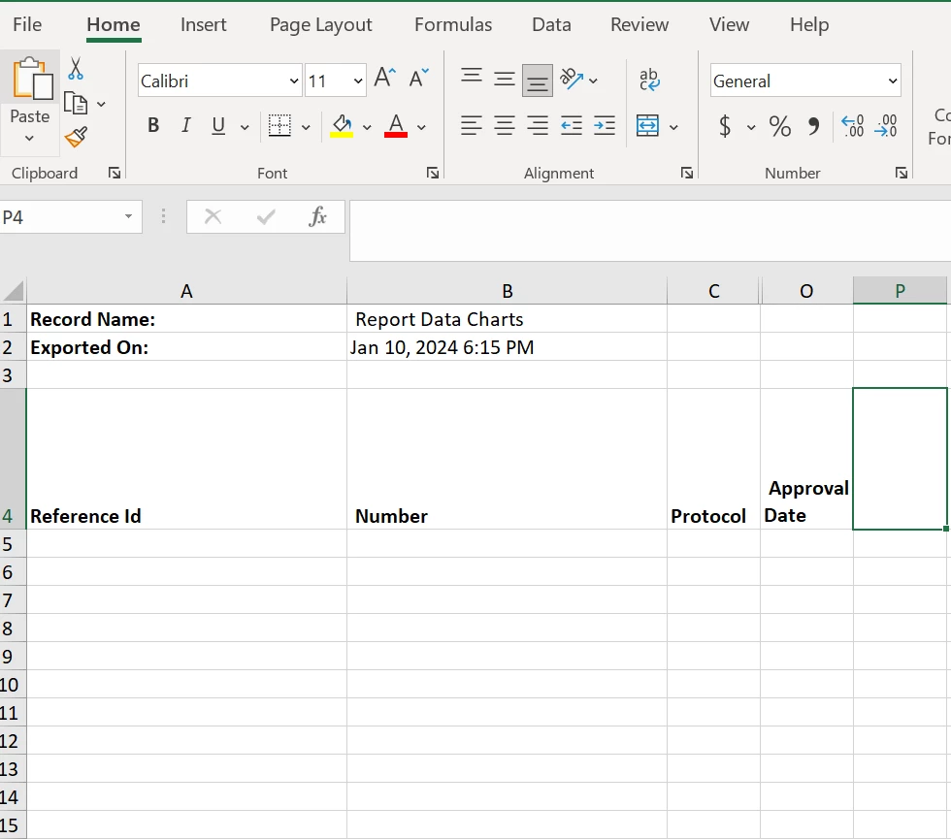Apply Accounting dollar format

tap(725, 126)
